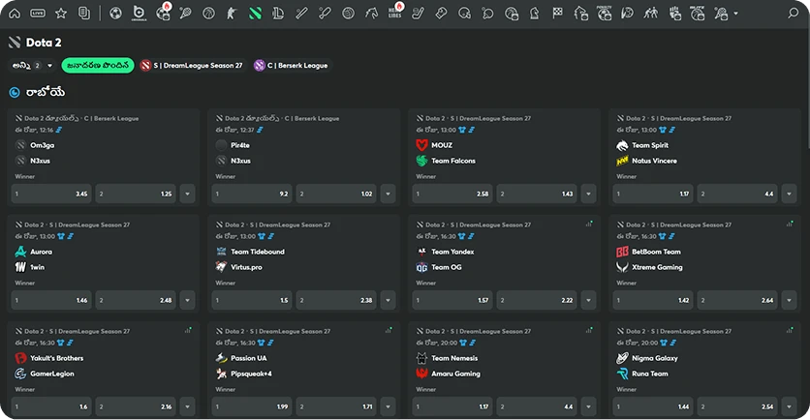Image resolution: width=810 pixels, height=420 pixels.
Task: Toggle S | DreamLeague Season 27 filter
Action: point(191,65)
